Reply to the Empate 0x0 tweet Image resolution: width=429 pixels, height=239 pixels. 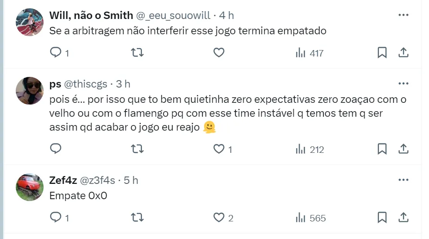point(56,218)
